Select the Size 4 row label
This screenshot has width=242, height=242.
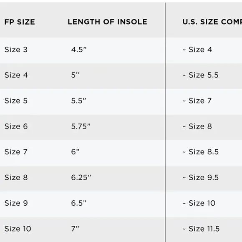point(16,75)
